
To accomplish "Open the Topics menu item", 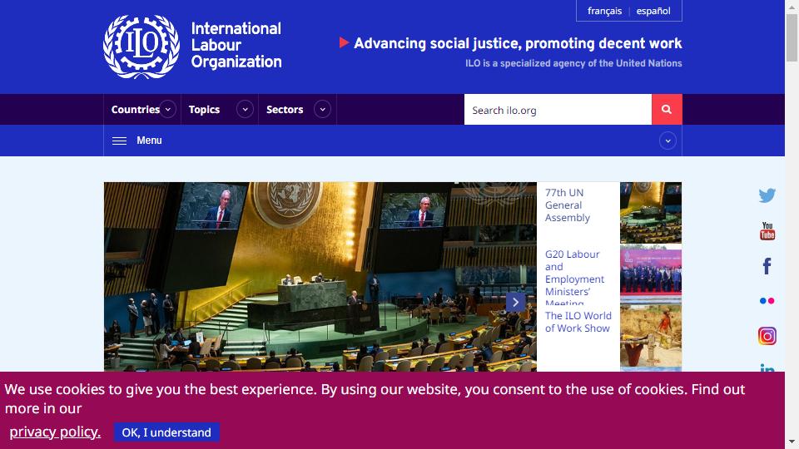I will [205, 110].
